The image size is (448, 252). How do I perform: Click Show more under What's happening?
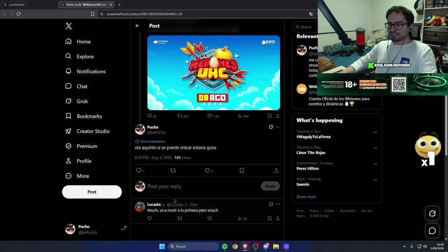[306, 197]
